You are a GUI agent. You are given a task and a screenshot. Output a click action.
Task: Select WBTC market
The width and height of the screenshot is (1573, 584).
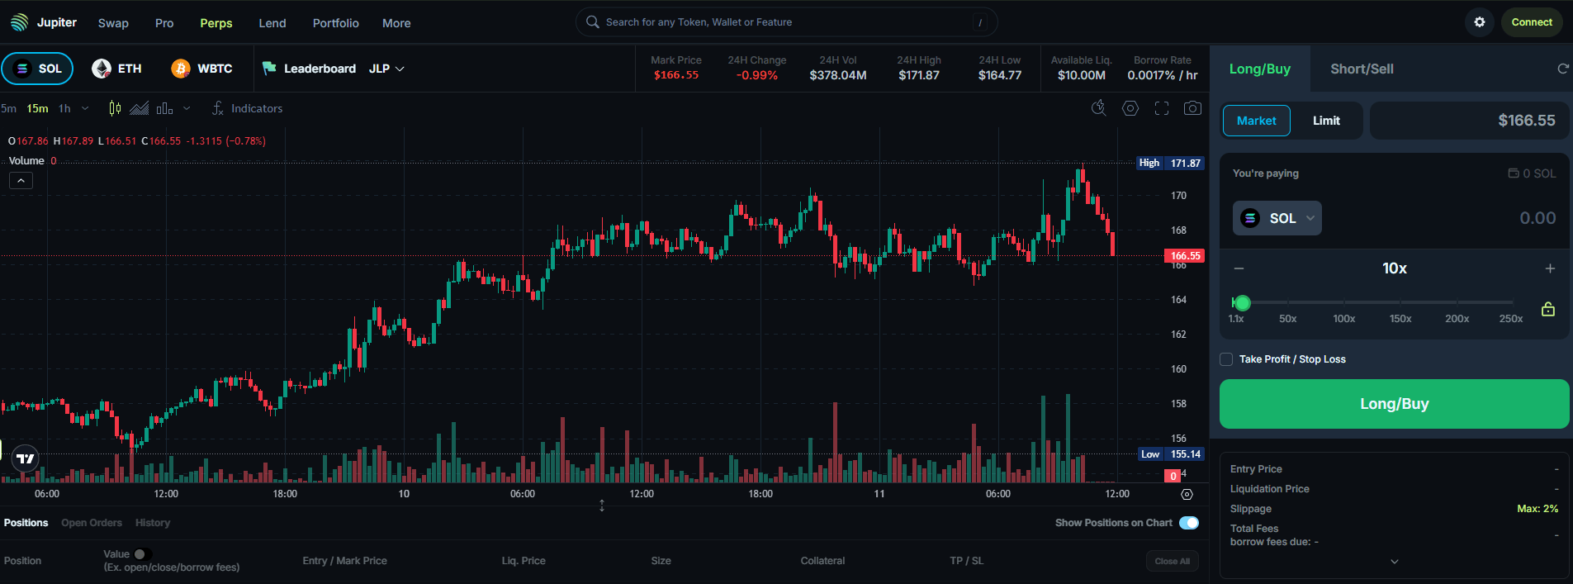(x=201, y=69)
